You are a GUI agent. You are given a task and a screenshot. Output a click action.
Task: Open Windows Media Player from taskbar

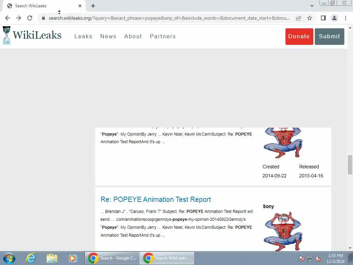coord(73,258)
